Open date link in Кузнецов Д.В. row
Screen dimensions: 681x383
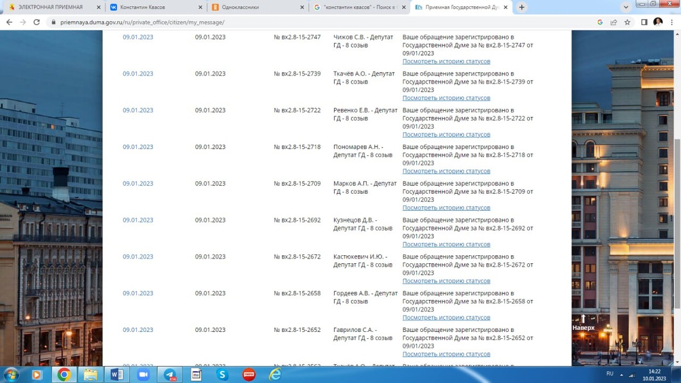138,220
